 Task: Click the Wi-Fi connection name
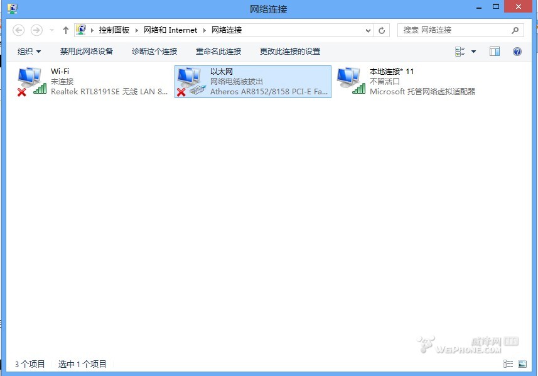(x=60, y=72)
